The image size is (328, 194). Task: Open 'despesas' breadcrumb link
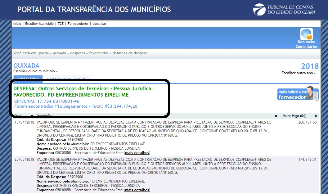coord(77,53)
